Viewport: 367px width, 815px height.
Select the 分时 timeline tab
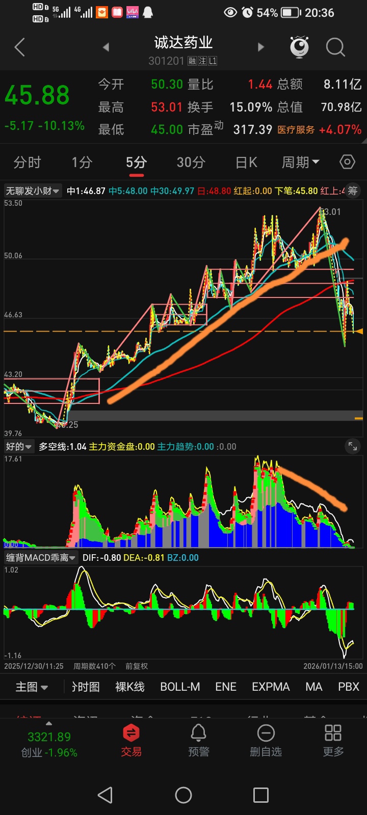[27, 162]
